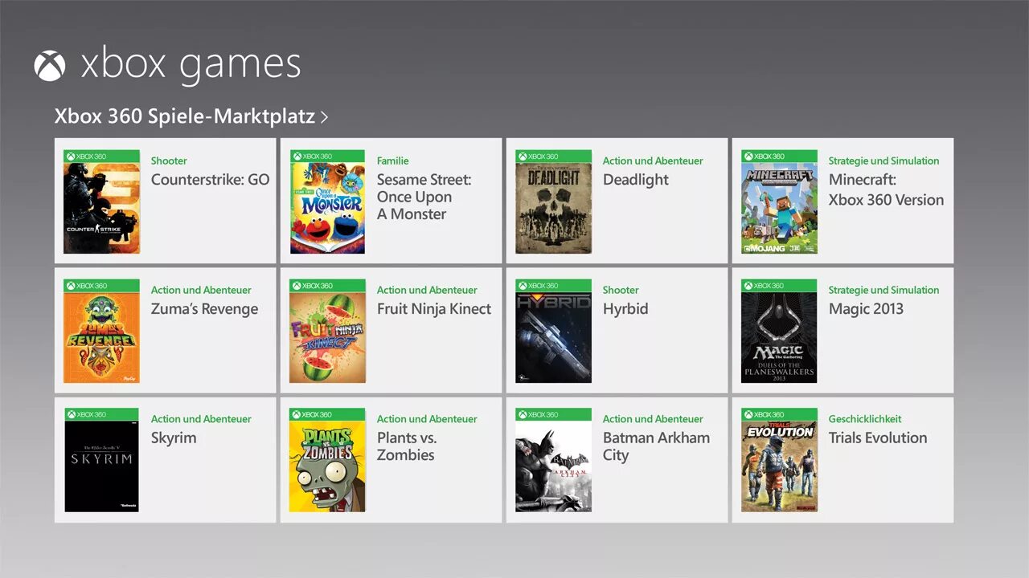1029x578 pixels.
Task: Click the Xbox logo icon
Action: (49, 66)
